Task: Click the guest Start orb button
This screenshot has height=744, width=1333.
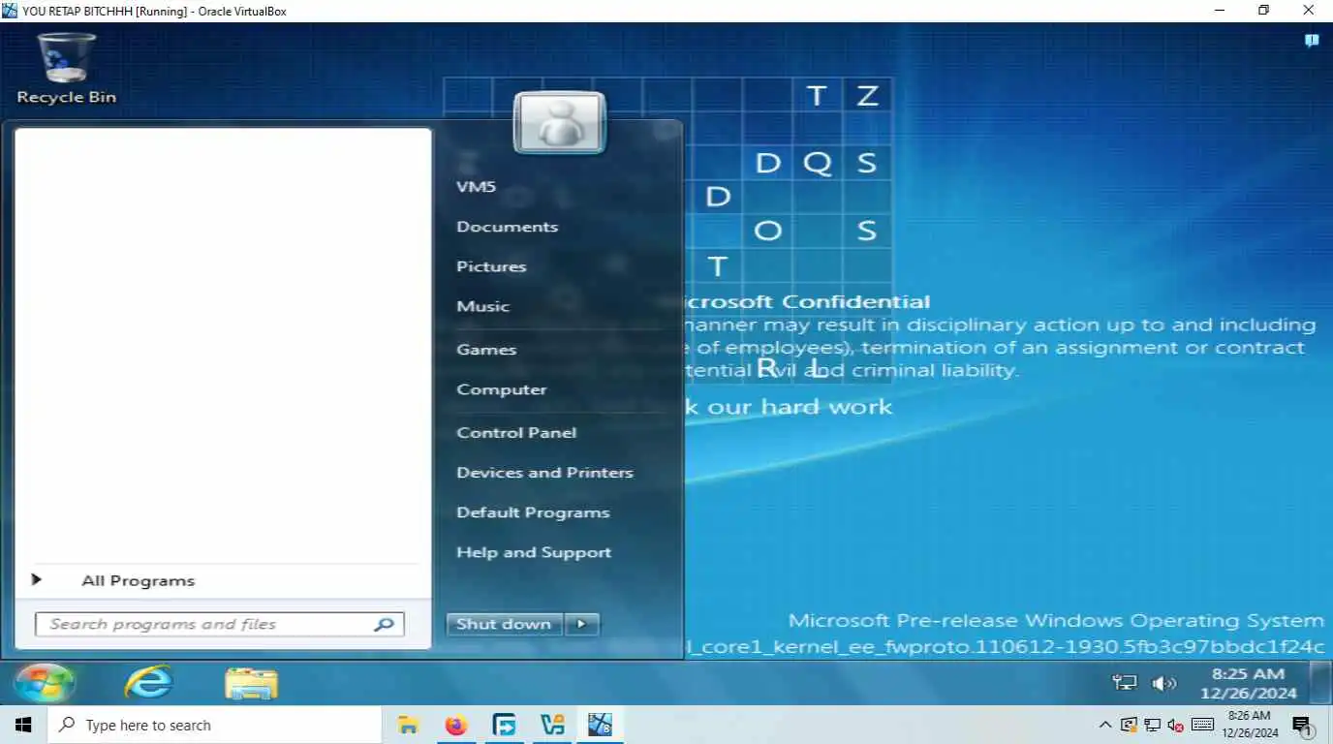Action: pos(44,683)
